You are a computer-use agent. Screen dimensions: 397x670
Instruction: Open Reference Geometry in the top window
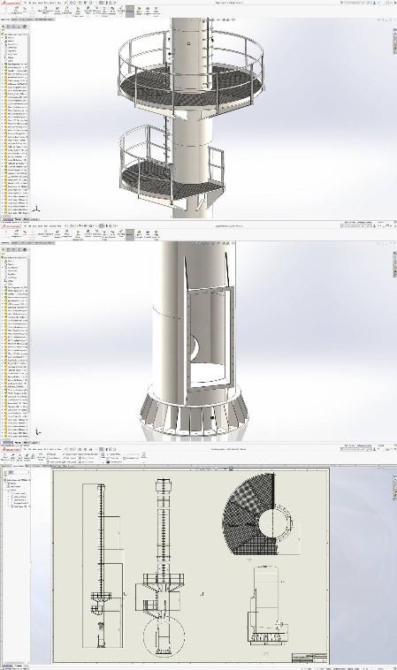[96, 11]
